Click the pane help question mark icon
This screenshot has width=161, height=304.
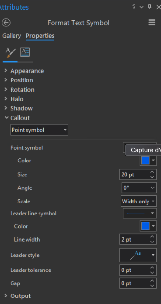(x=134, y=7)
